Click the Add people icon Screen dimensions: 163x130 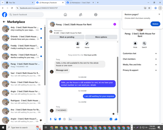(x=78, y=44)
